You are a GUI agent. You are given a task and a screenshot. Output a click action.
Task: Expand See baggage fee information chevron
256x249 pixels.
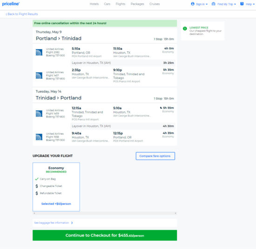click(x=72, y=223)
